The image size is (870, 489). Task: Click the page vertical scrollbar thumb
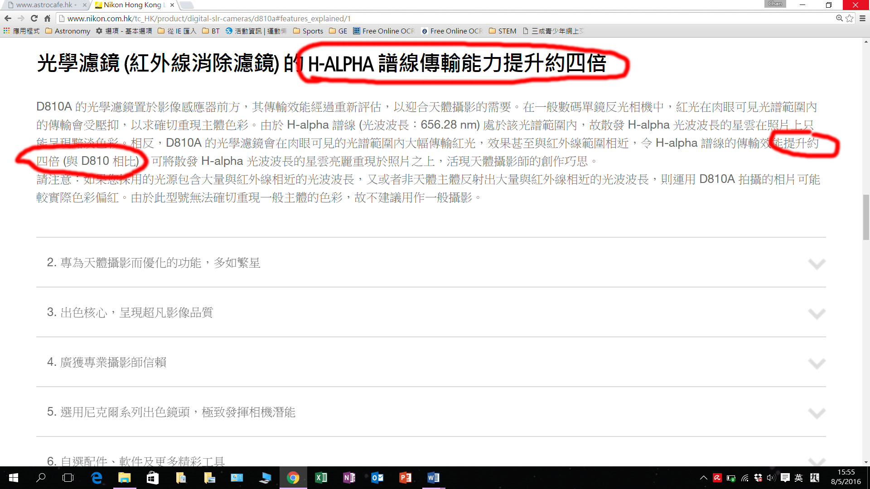click(866, 217)
